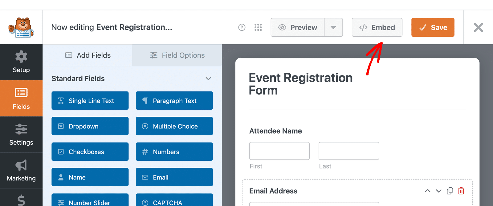The width and height of the screenshot is (493, 206).
Task: Click the Embed button
Action: (377, 27)
